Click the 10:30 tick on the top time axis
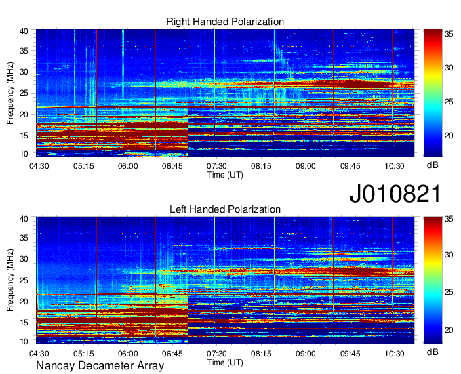The image size is (461, 374). 395,166
